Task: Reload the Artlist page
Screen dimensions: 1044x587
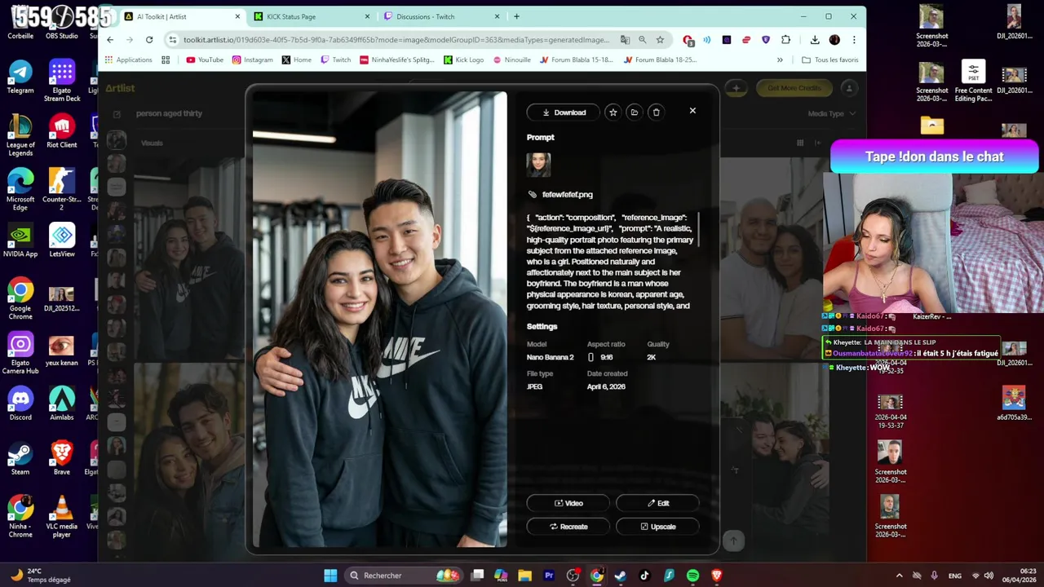Action: pos(149,39)
